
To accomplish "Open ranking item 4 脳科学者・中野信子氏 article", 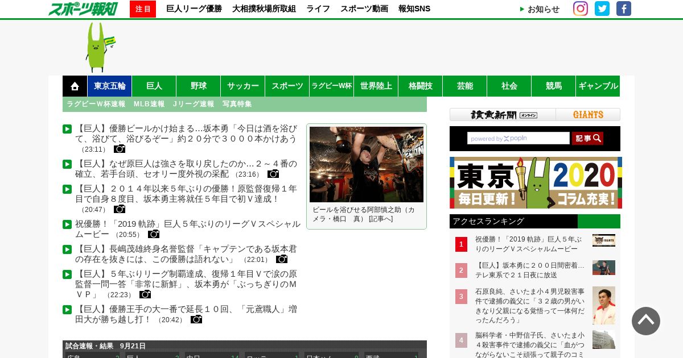I will [x=530, y=344].
